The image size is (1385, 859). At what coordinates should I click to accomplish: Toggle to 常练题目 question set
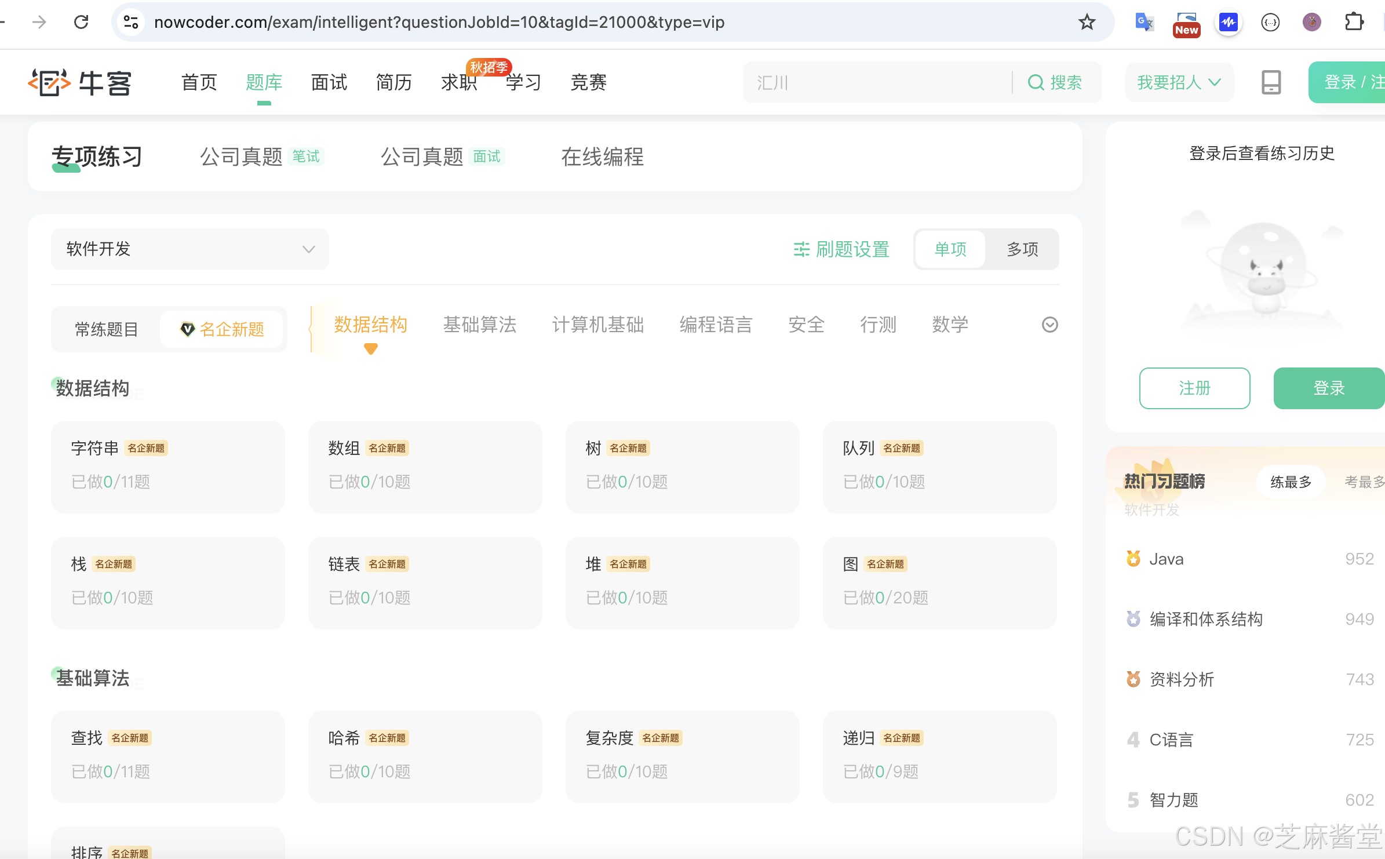pos(107,329)
